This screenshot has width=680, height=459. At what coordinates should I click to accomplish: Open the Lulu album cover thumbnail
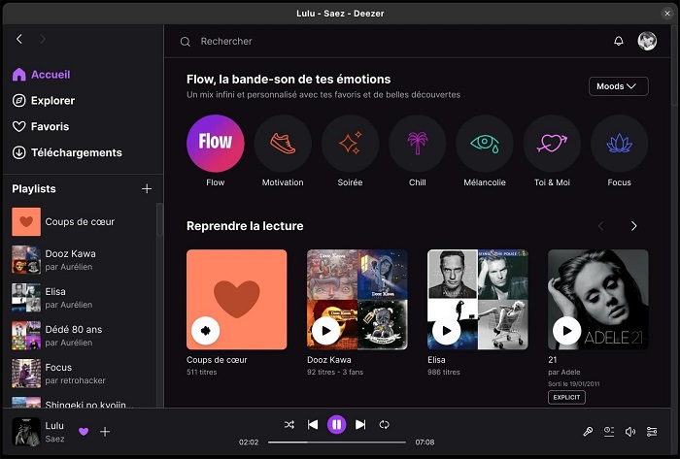26,432
